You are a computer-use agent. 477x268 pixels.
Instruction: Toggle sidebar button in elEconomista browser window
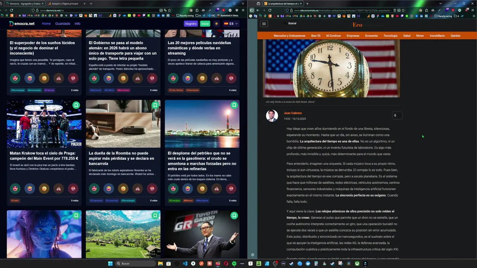252,10
